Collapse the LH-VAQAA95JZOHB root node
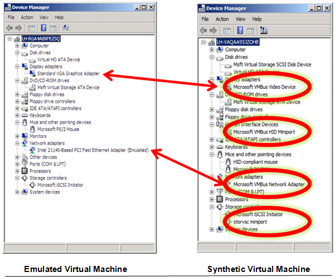335x277 pixels. [203, 42]
